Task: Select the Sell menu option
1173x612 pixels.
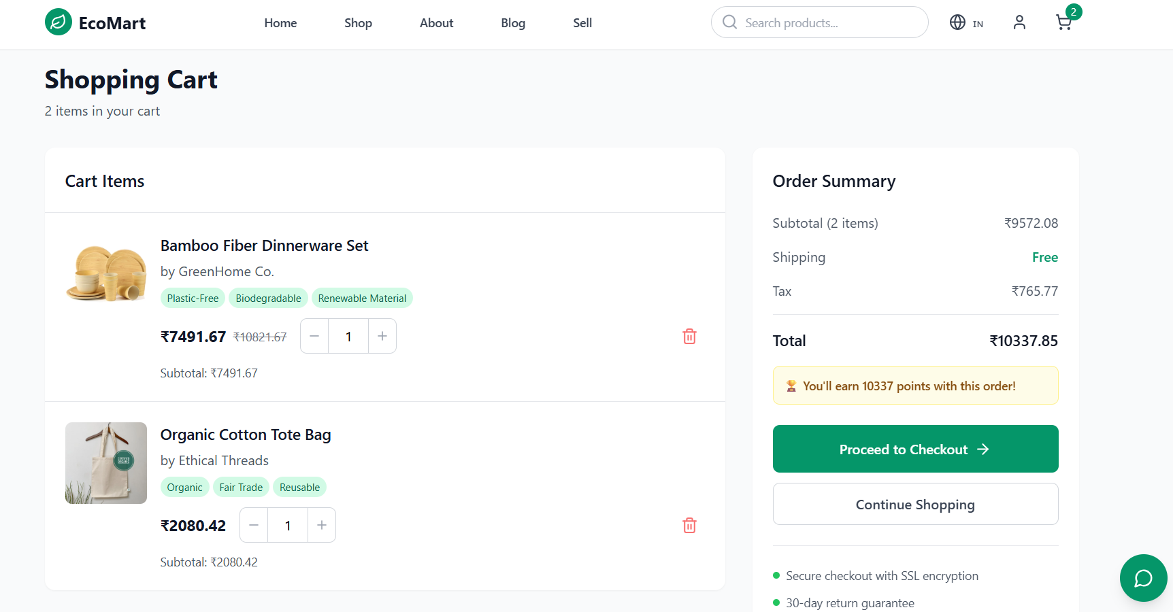Action: coord(582,22)
